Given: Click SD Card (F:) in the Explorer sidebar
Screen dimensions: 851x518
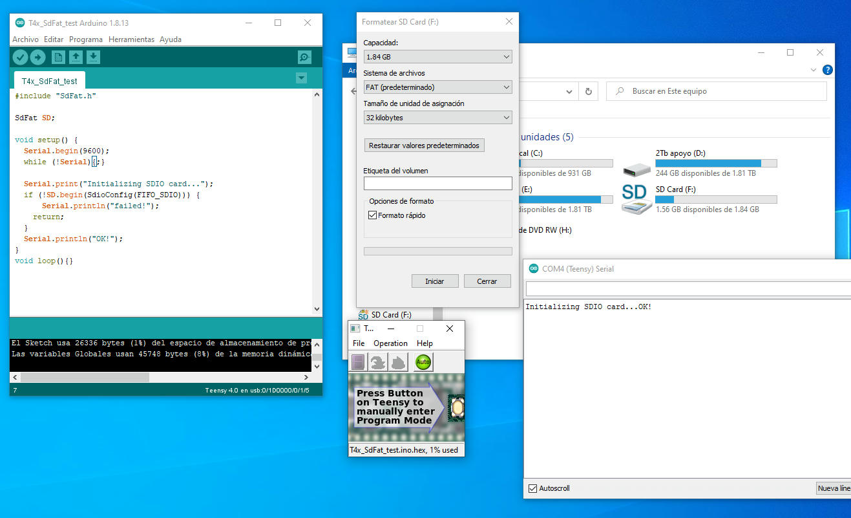Looking at the screenshot, I should coord(391,315).
